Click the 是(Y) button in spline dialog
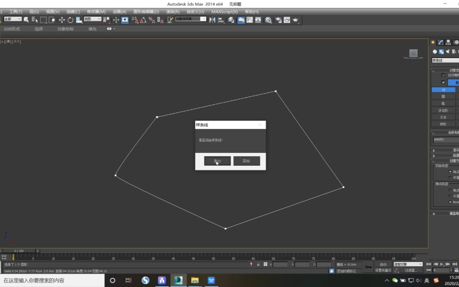The width and height of the screenshot is (459, 287). coord(217,161)
